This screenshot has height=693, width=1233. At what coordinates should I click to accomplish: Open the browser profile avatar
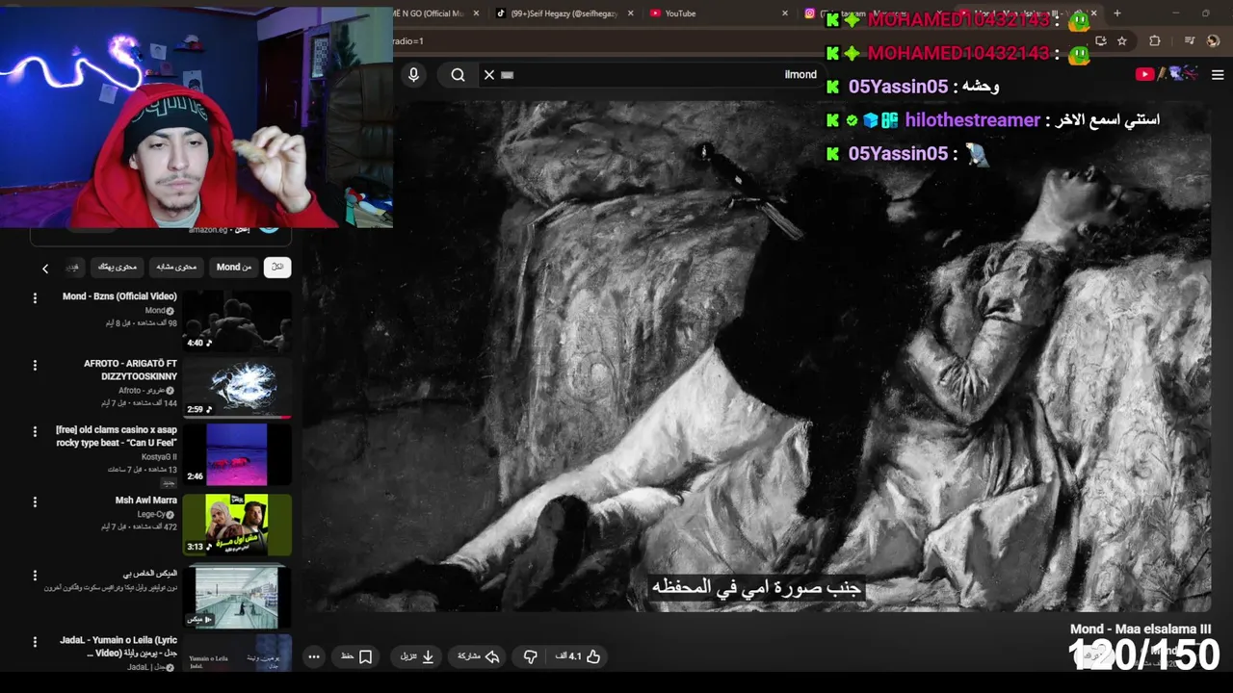pyautogui.click(x=1213, y=41)
